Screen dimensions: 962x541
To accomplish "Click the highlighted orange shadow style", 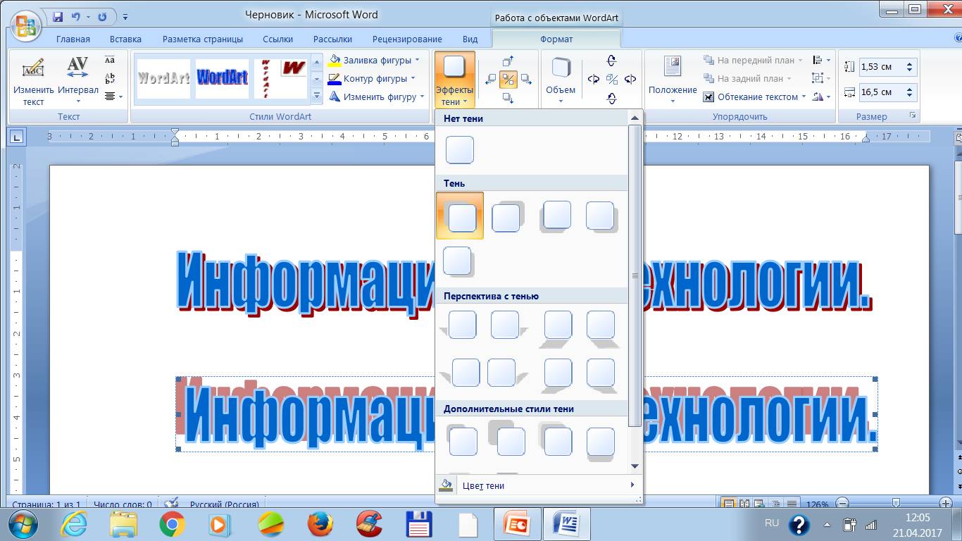I will 460,216.
